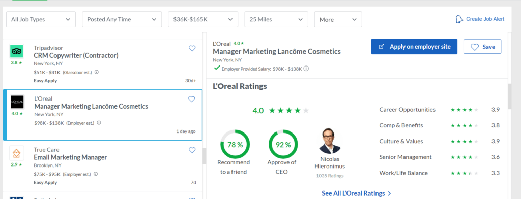Click Career Opportunities rating stars
Viewport: 521px width, 199px height.
tap(464, 110)
